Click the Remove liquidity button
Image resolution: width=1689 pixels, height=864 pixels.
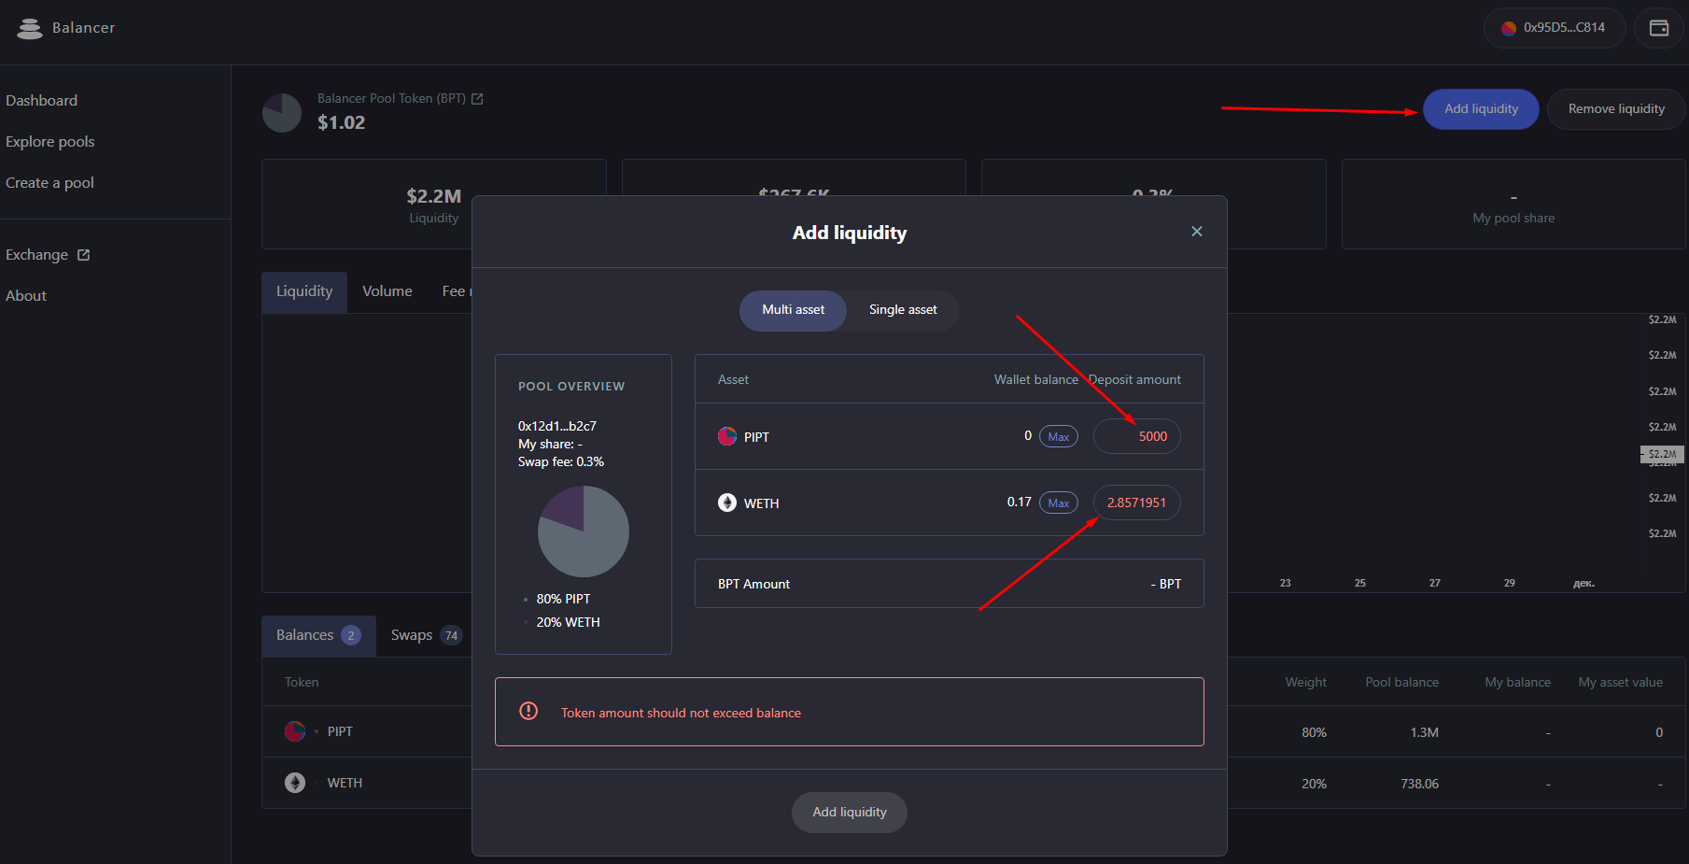pos(1616,109)
